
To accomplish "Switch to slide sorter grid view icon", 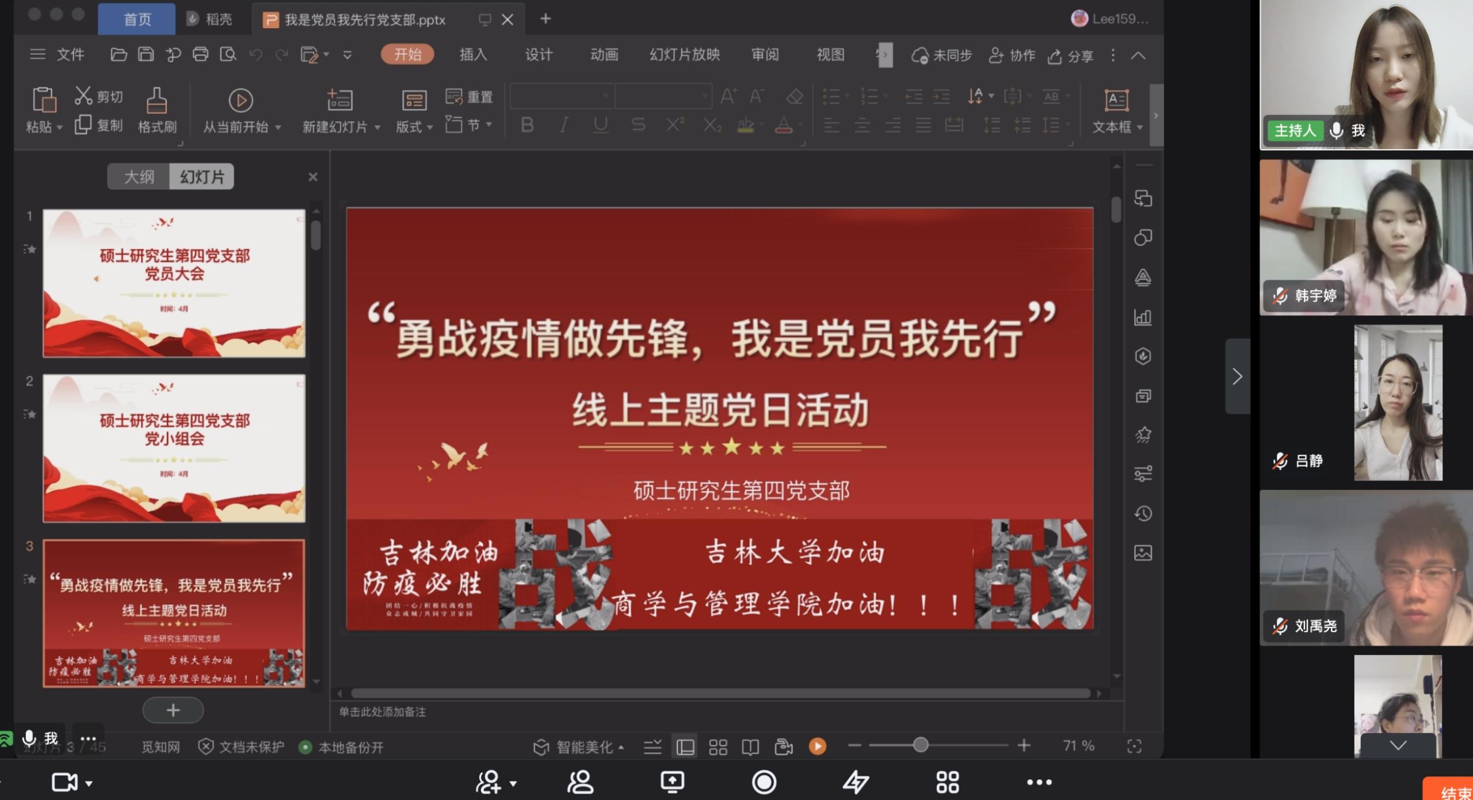I will (x=718, y=747).
